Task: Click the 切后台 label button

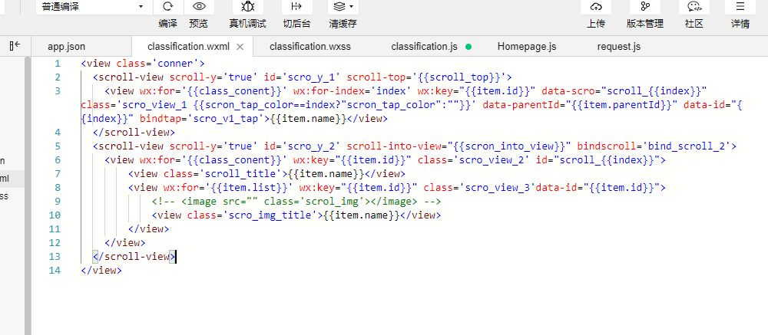Action: click(x=296, y=24)
